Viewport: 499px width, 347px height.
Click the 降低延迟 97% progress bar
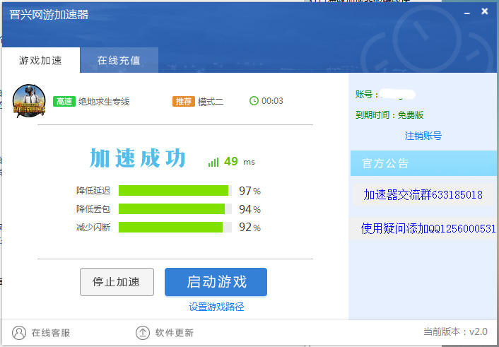[175, 190]
